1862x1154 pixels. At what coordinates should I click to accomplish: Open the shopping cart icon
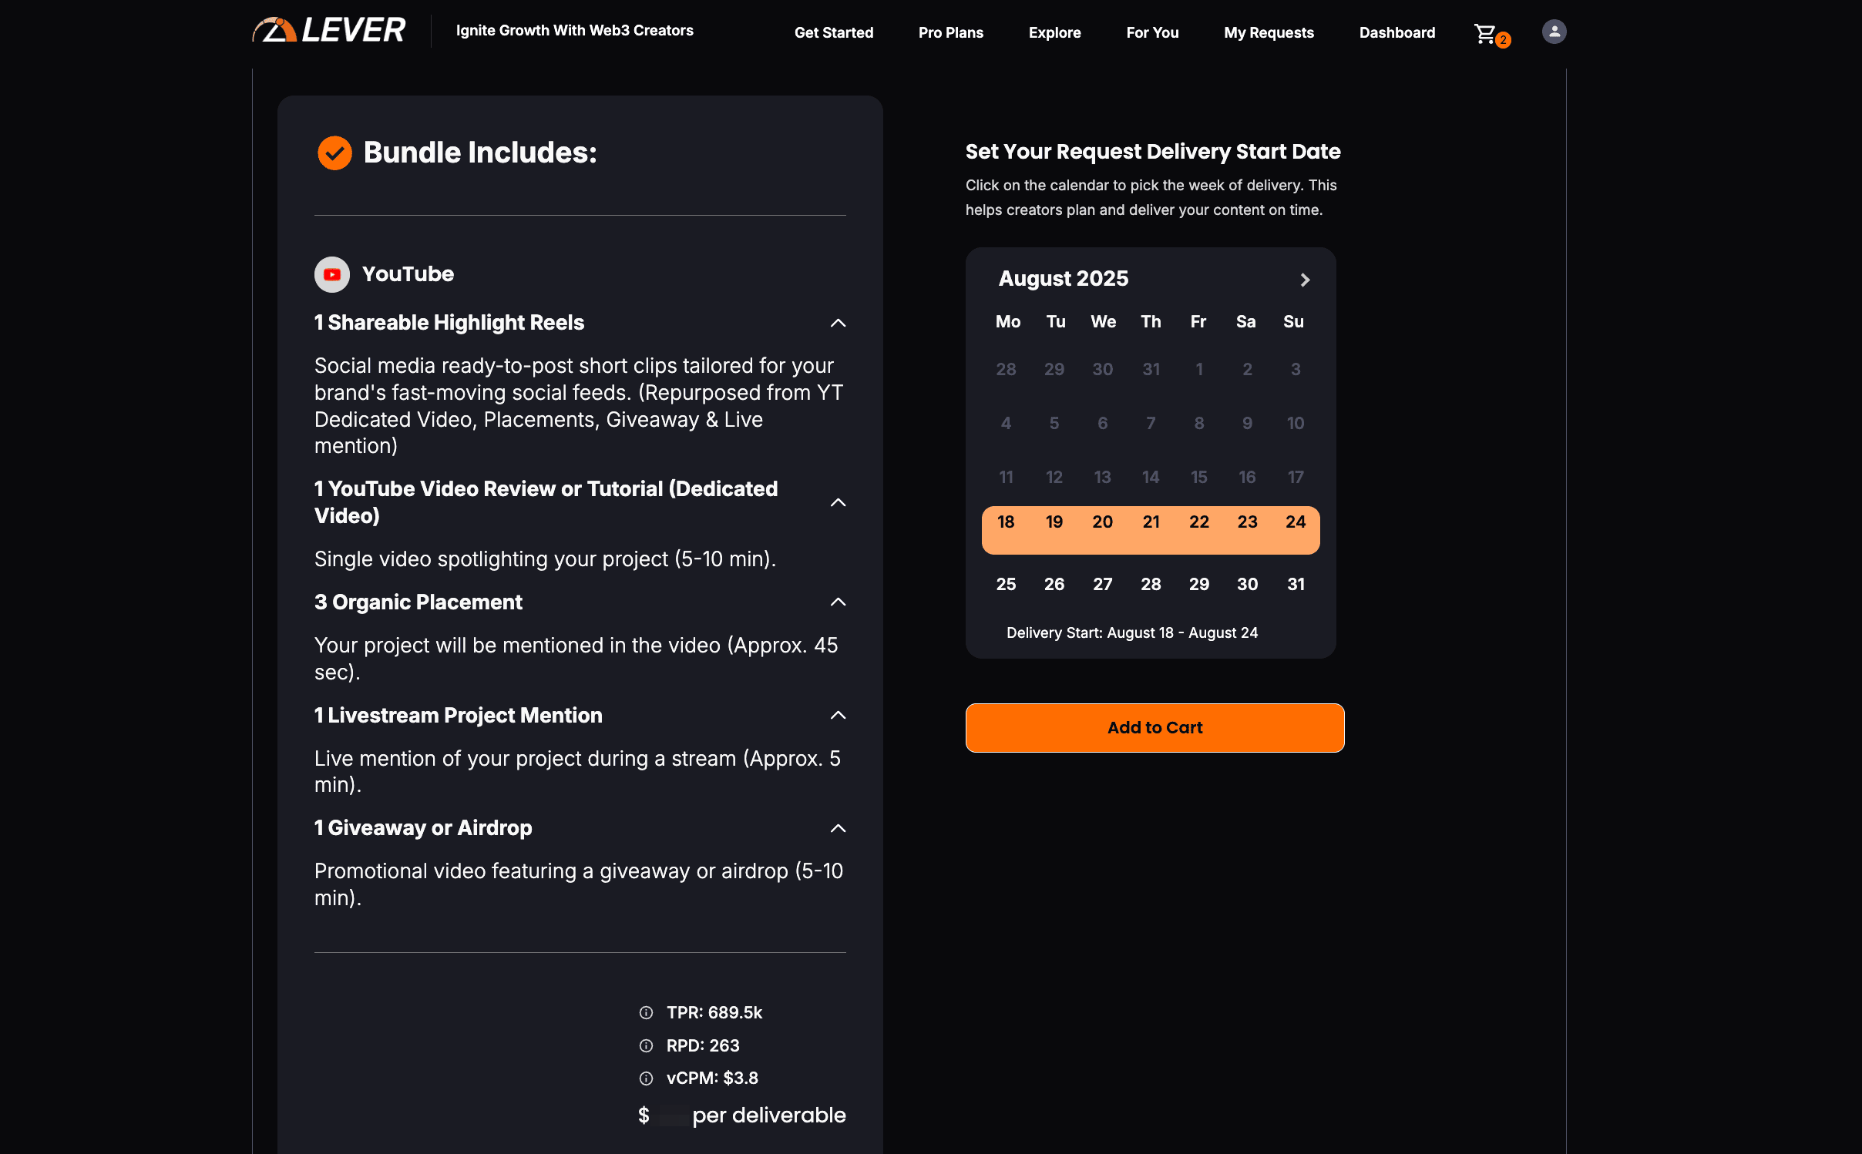tap(1486, 33)
